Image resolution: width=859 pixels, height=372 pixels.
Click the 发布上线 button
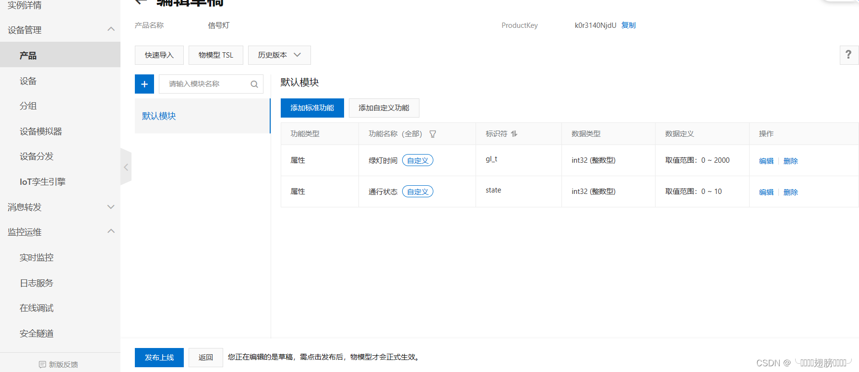159,358
